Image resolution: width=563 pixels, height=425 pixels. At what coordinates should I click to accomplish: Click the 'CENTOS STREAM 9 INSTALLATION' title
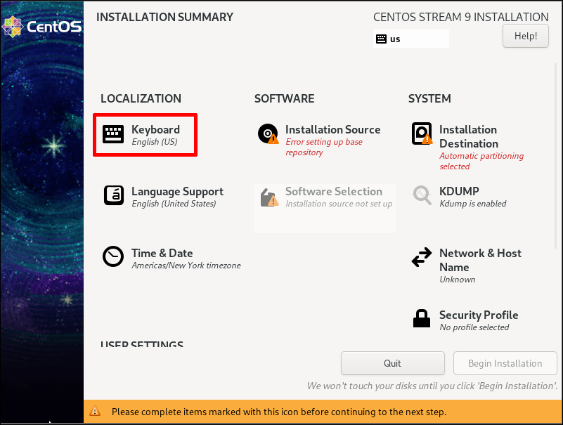point(461,17)
